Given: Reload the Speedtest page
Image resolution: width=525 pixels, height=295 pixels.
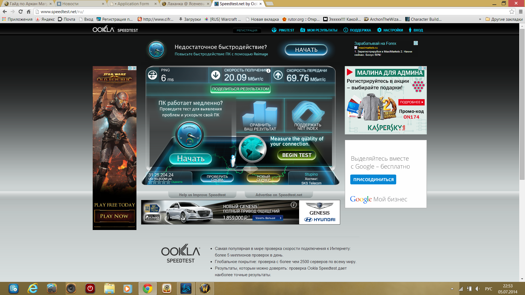Looking at the screenshot, I should 21,11.
